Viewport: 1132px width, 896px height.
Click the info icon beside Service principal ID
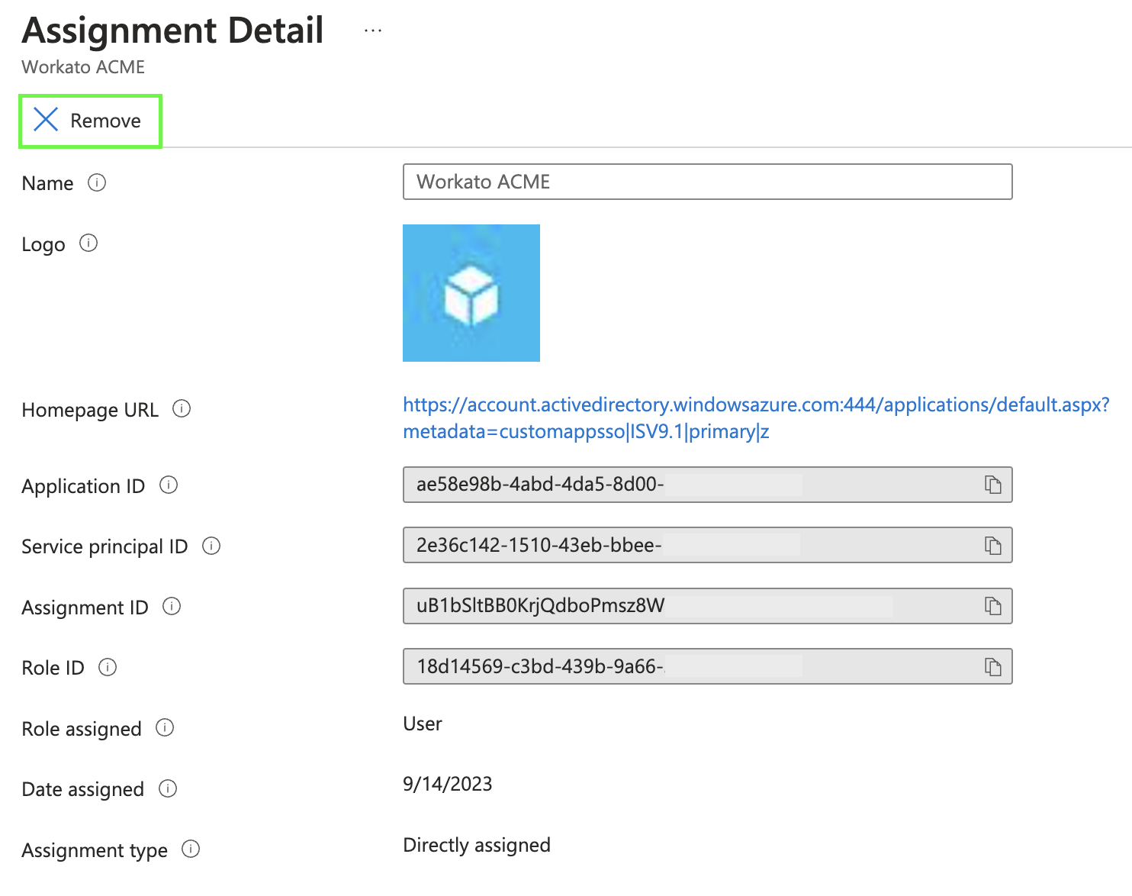[x=213, y=546]
